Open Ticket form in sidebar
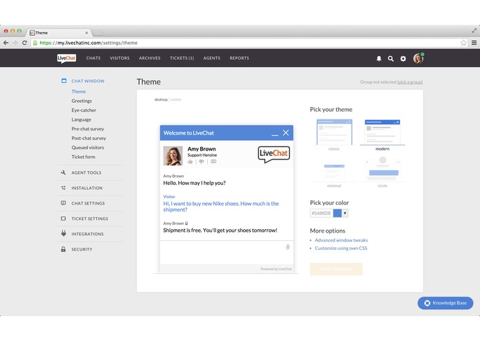This screenshot has height=341, width=480. click(x=84, y=157)
